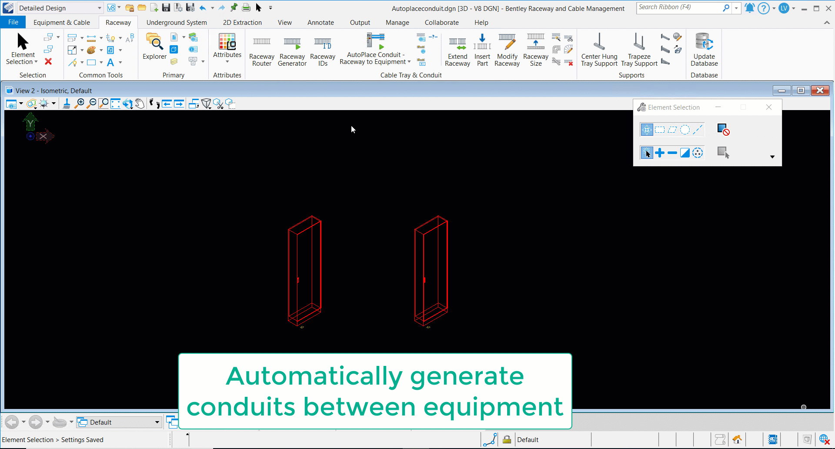
Task: Open the Raceway Router tool
Action: click(x=261, y=51)
